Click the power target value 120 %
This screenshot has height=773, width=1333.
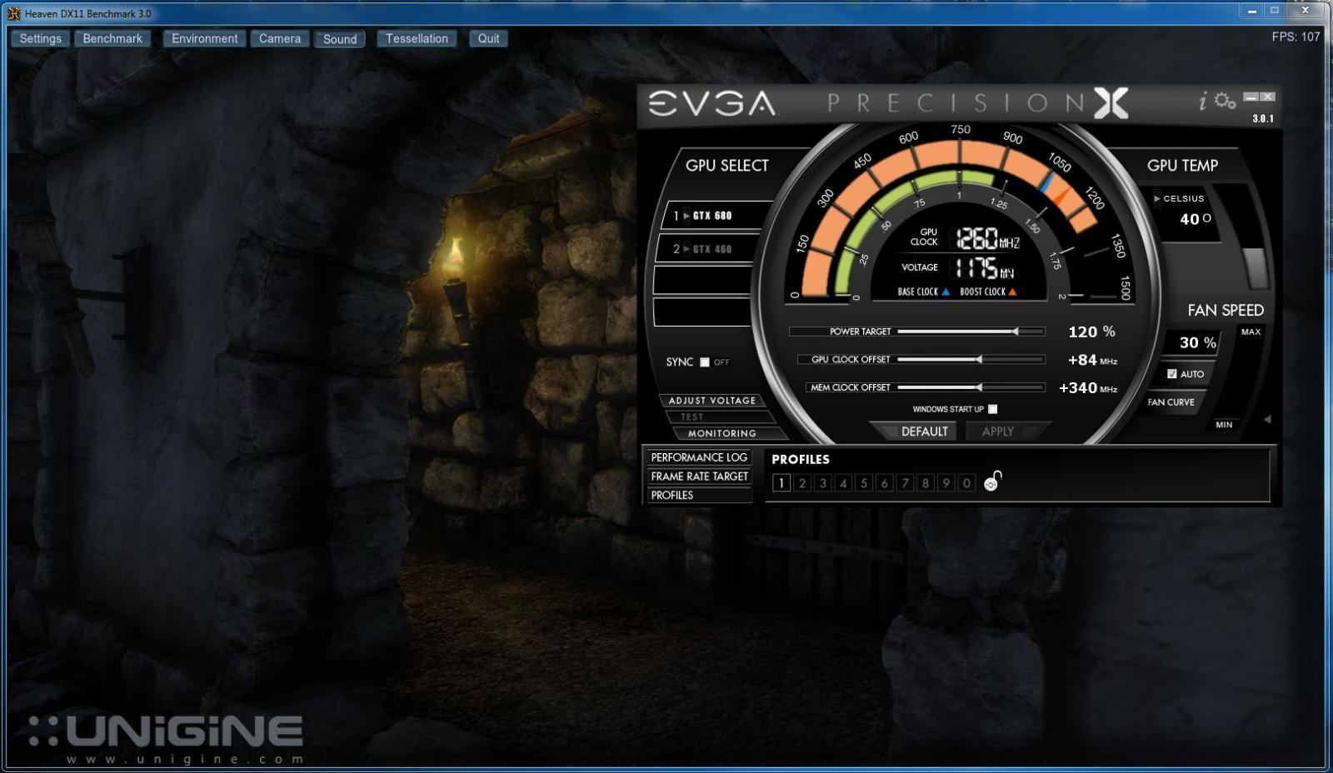[x=1091, y=332]
